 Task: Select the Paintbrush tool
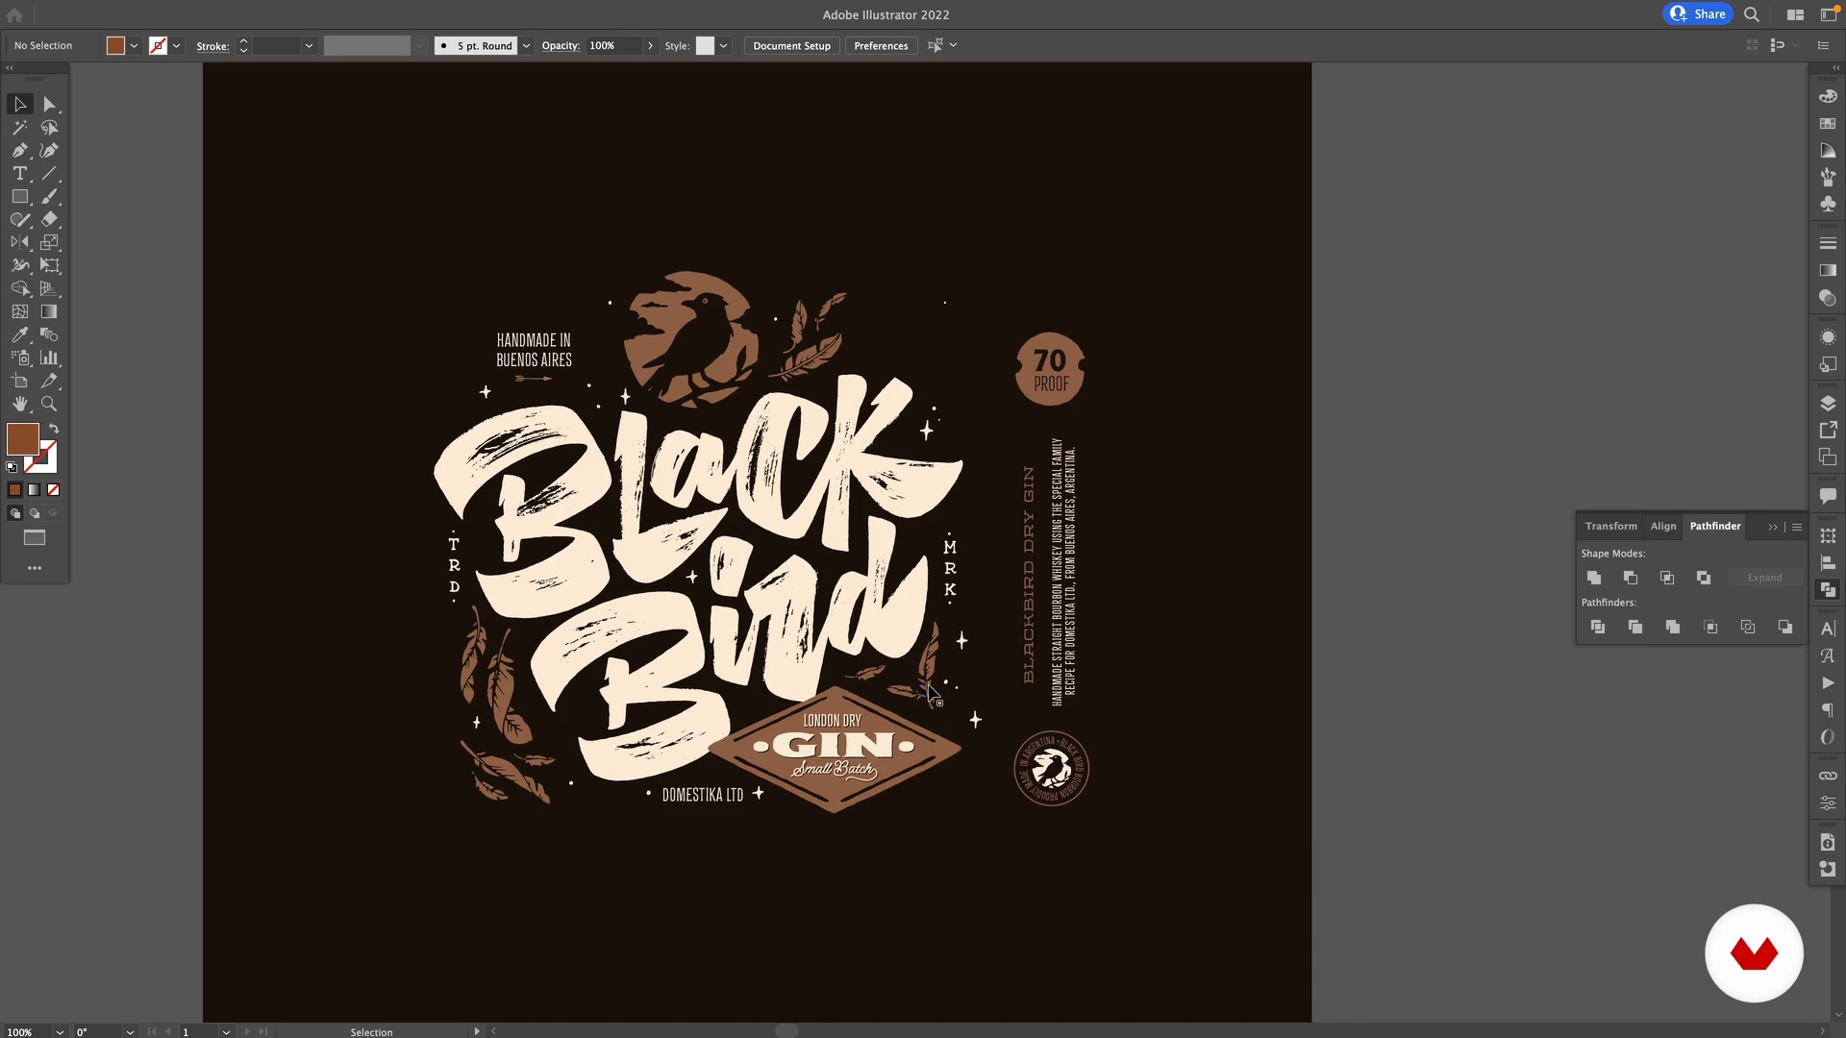coord(50,196)
